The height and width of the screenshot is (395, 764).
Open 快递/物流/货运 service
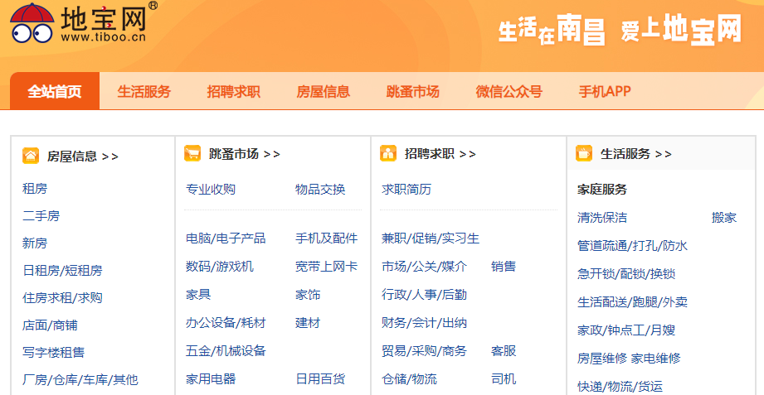coord(620,387)
